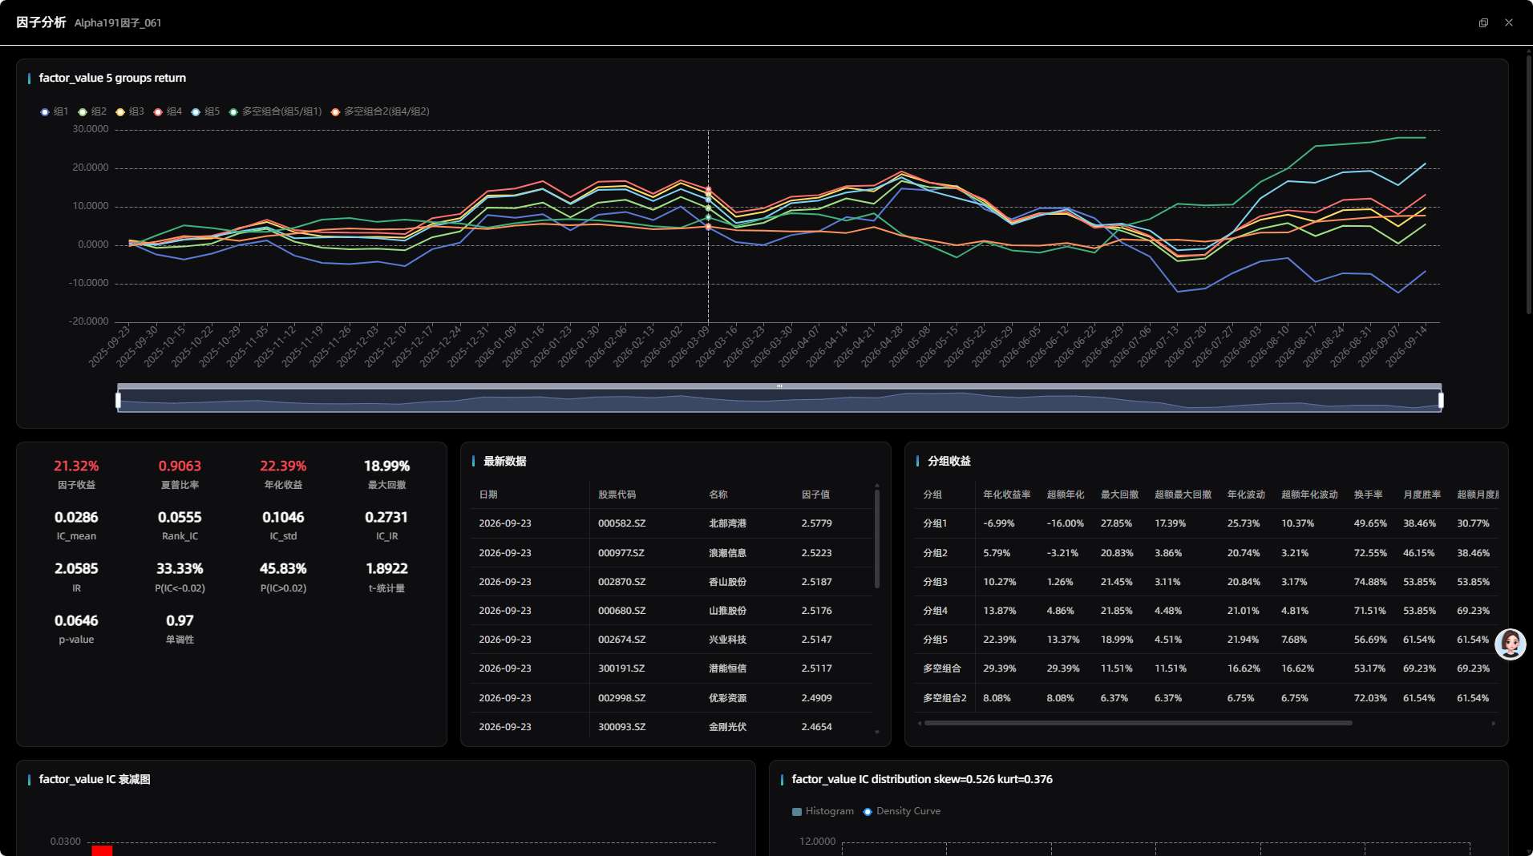Image resolution: width=1533 pixels, height=856 pixels.
Task: Select stock code 300093.SZ
Action: (x=621, y=727)
